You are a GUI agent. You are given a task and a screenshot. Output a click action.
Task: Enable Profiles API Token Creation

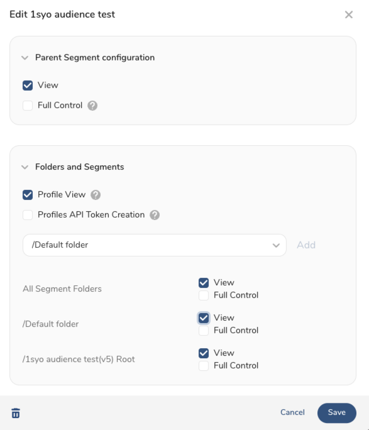28,215
